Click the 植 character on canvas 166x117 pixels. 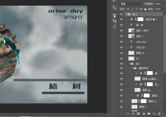53,86
